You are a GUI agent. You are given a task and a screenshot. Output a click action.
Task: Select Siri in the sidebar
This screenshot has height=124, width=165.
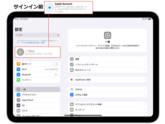pos(38,105)
